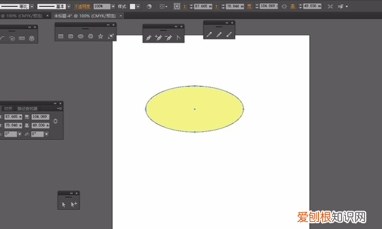The width and height of the screenshot is (382, 229).
Task: Open the graphic style dropdown
Action: pos(138,6)
